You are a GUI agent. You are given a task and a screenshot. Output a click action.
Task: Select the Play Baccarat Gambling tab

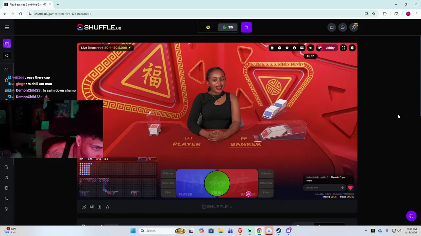tap(28, 5)
